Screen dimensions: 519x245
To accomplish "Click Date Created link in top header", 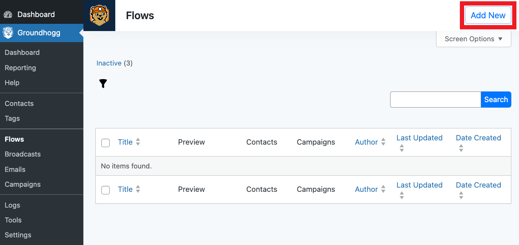I will [x=479, y=138].
